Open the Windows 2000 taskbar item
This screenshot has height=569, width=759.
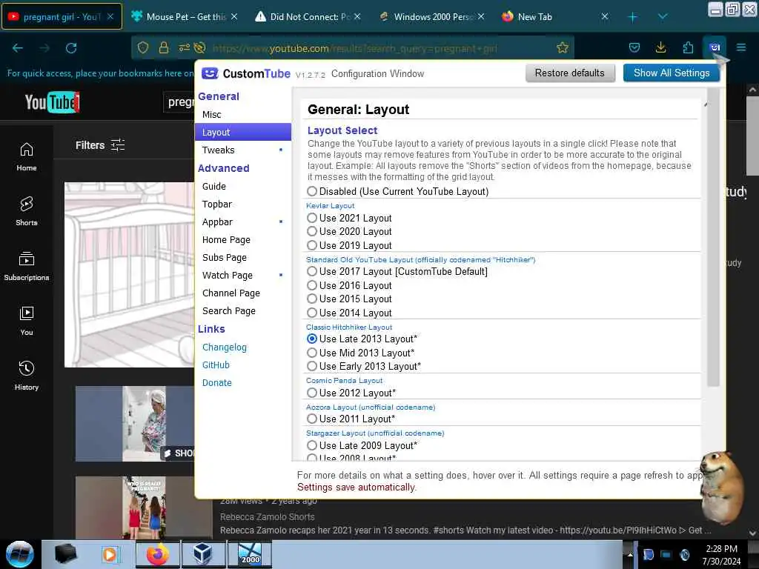pos(249,554)
